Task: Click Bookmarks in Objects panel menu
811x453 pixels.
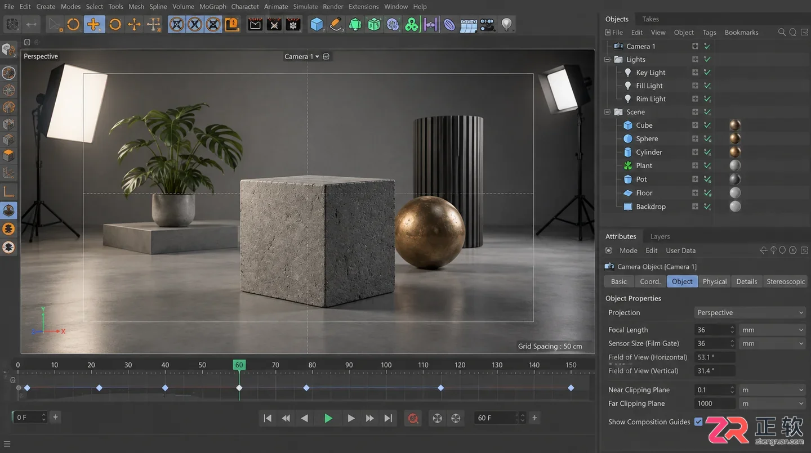Action: pos(741,33)
